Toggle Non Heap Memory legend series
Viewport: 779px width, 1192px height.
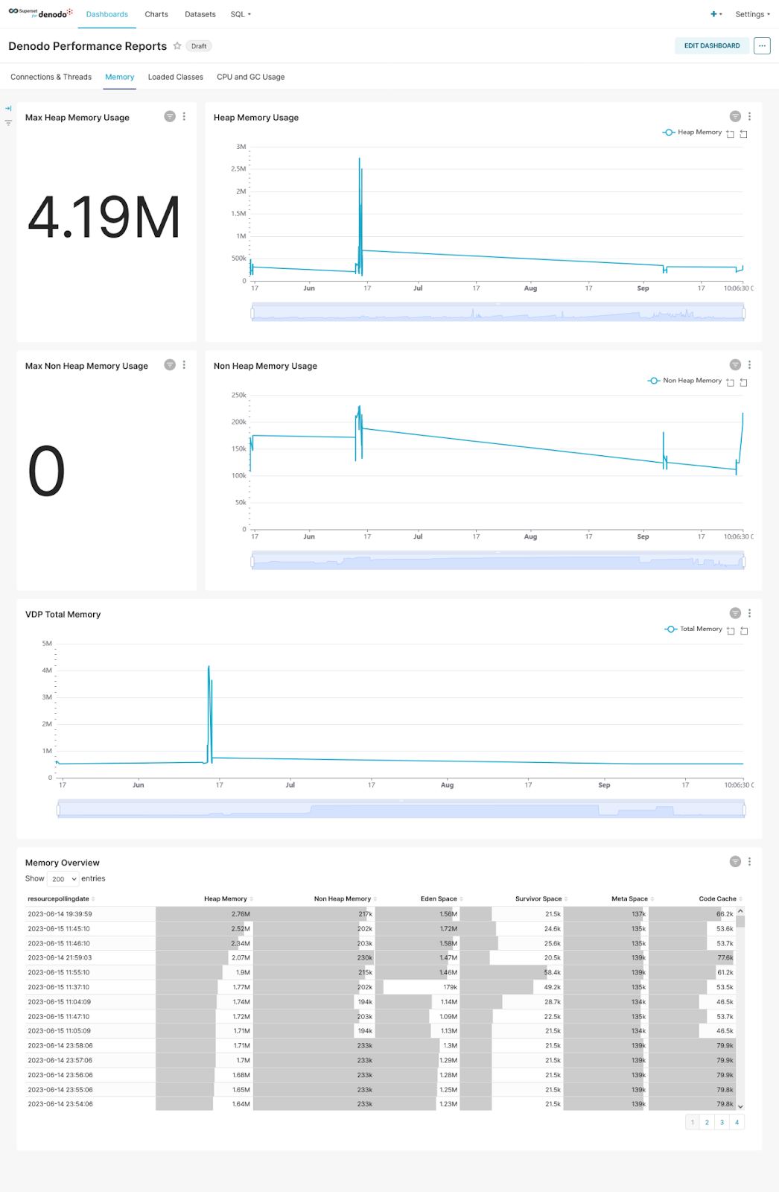(x=684, y=381)
